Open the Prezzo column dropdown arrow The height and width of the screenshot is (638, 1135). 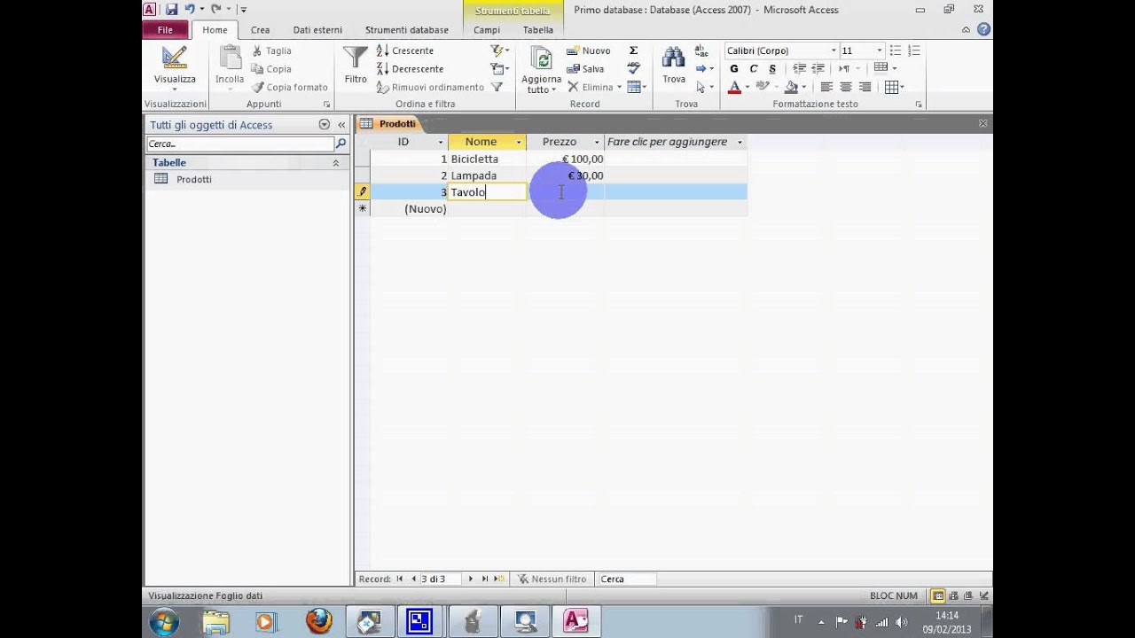tap(597, 142)
